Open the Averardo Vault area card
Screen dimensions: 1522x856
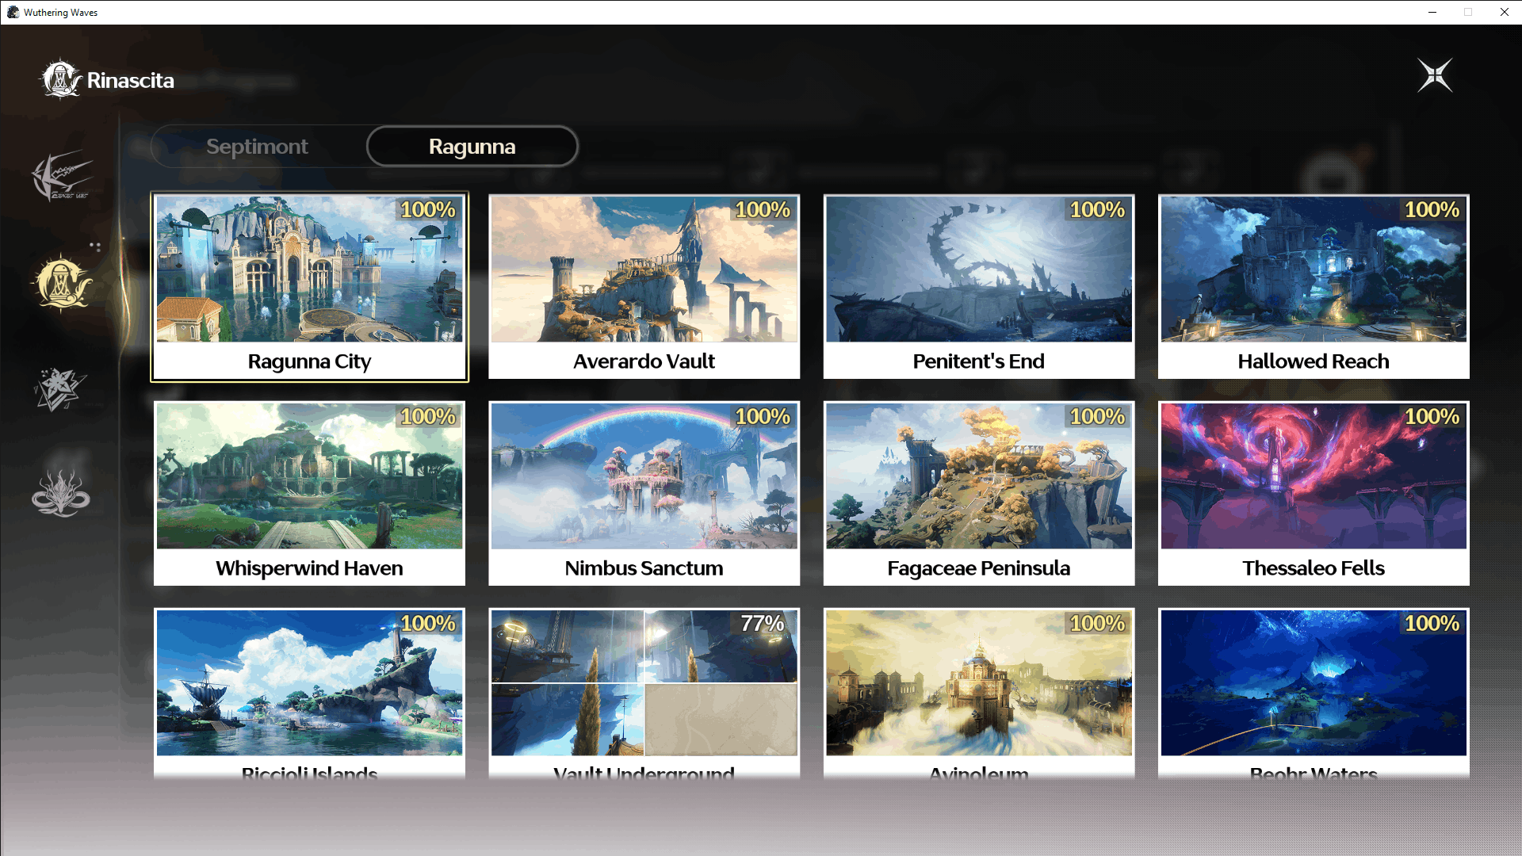click(x=644, y=287)
